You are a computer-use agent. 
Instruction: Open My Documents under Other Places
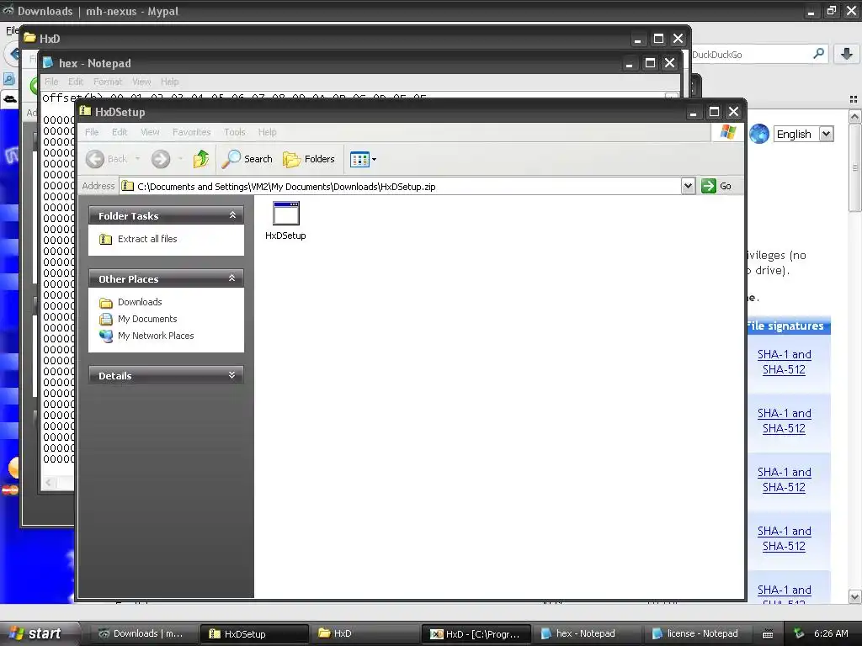147,319
